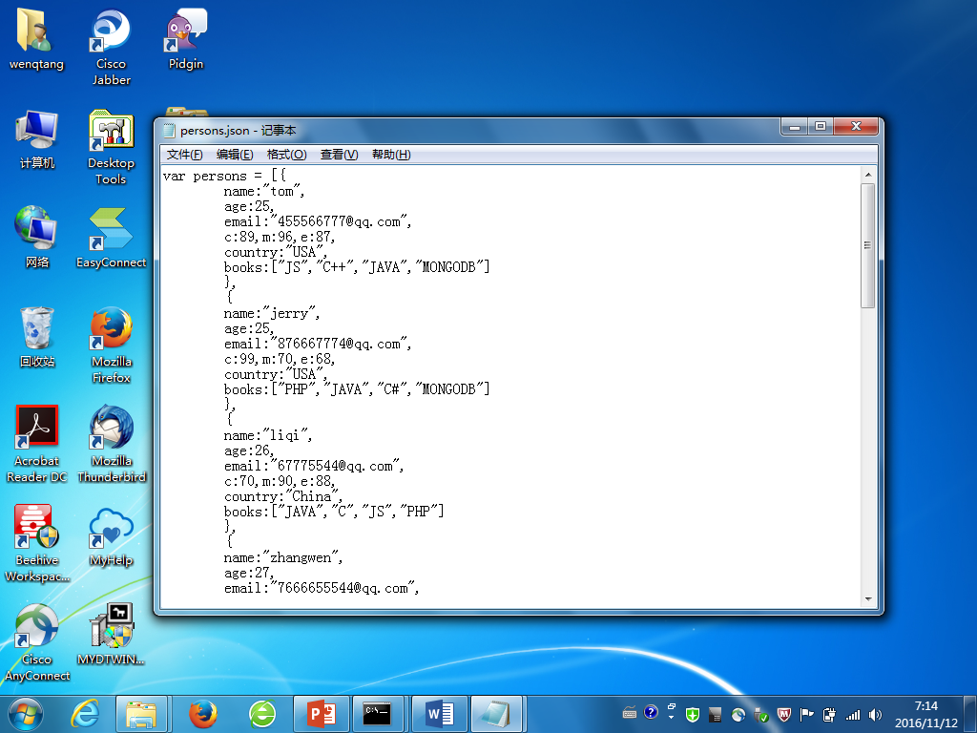Open the 查看(V) menu in Notepad
Screen dimensions: 977x733
pyautogui.click(x=339, y=155)
